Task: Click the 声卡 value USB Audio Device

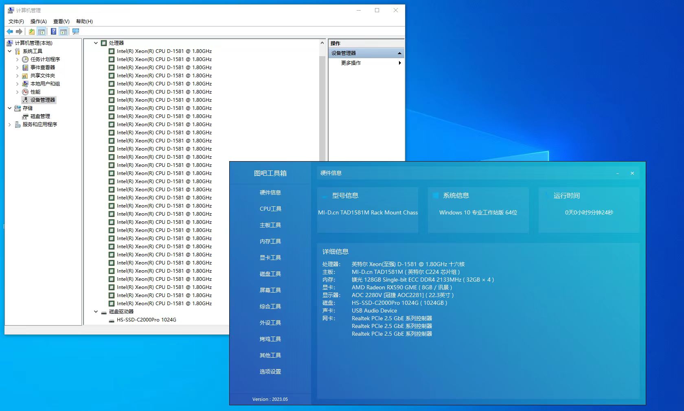Action: tap(374, 310)
